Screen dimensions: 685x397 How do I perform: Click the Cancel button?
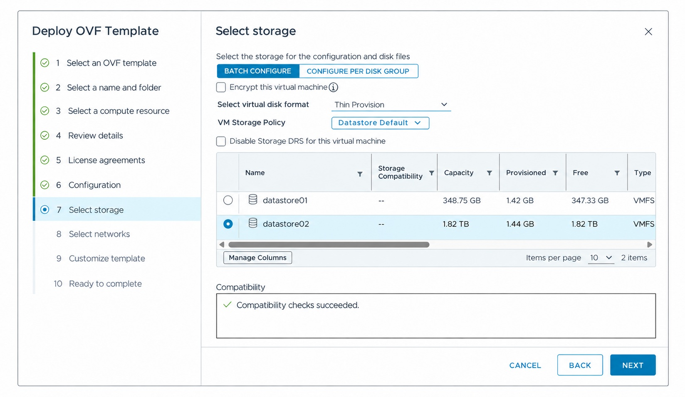coord(525,365)
